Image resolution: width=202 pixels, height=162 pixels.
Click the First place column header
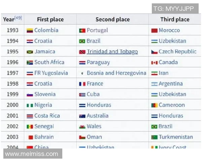tap(50, 20)
